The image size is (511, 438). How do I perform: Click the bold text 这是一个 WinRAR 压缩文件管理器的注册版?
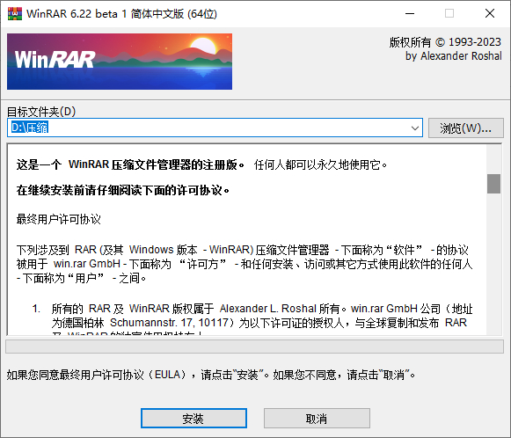click(x=130, y=164)
